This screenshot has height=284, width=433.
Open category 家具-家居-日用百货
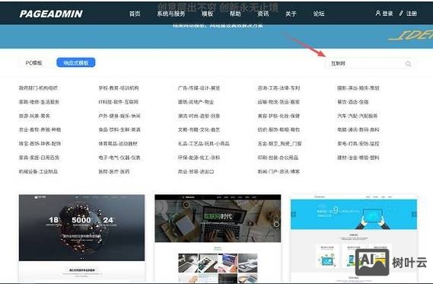coord(39,158)
